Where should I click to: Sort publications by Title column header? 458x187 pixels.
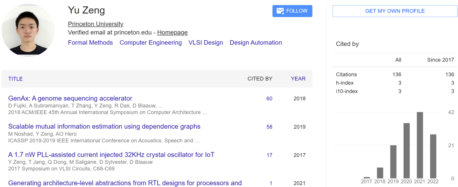[16, 79]
